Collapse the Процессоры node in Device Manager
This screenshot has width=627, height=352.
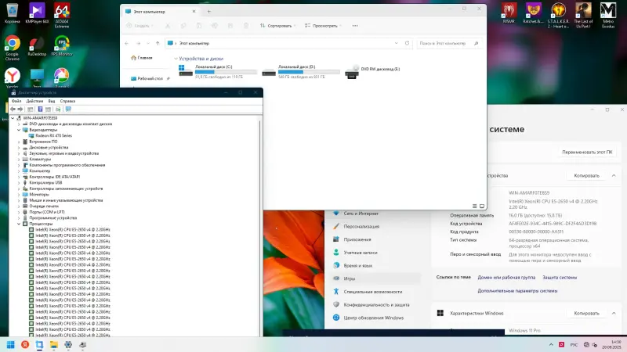pyautogui.click(x=19, y=224)
